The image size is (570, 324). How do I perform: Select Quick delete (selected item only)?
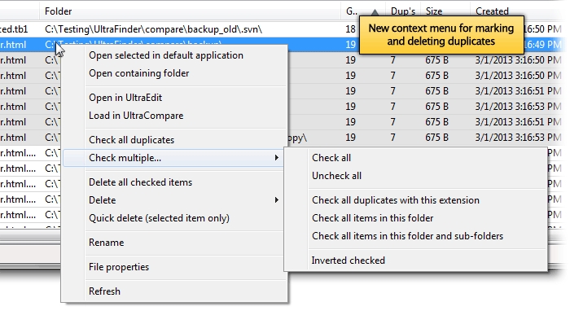pos(160,218)
